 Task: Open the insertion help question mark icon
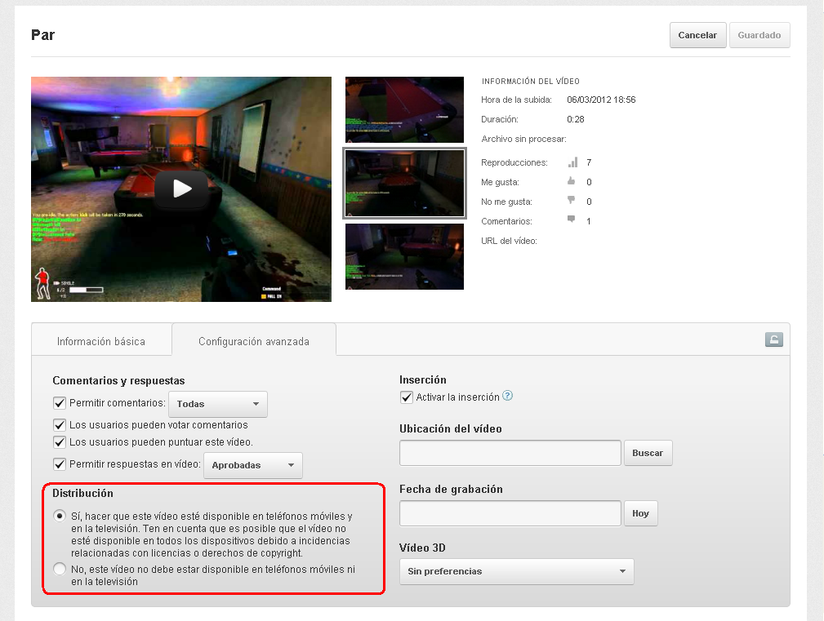click(507, 396)
